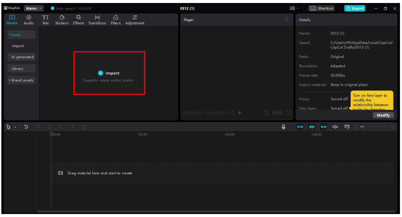The width and height of the screenshot is (402, 217).
Task: Open the Media tab
Action: point(12,20)
